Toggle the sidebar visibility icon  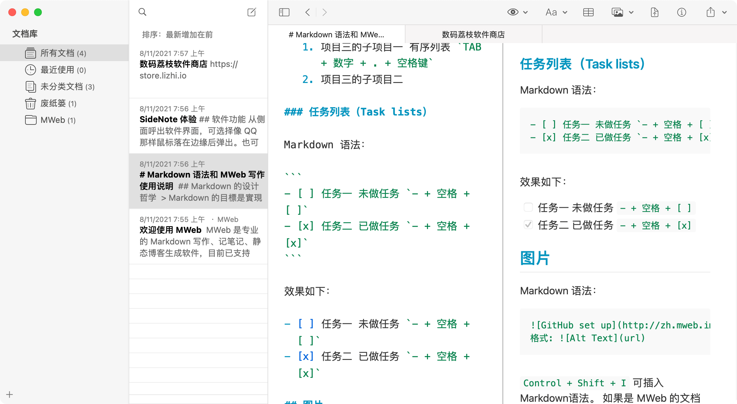284,12
